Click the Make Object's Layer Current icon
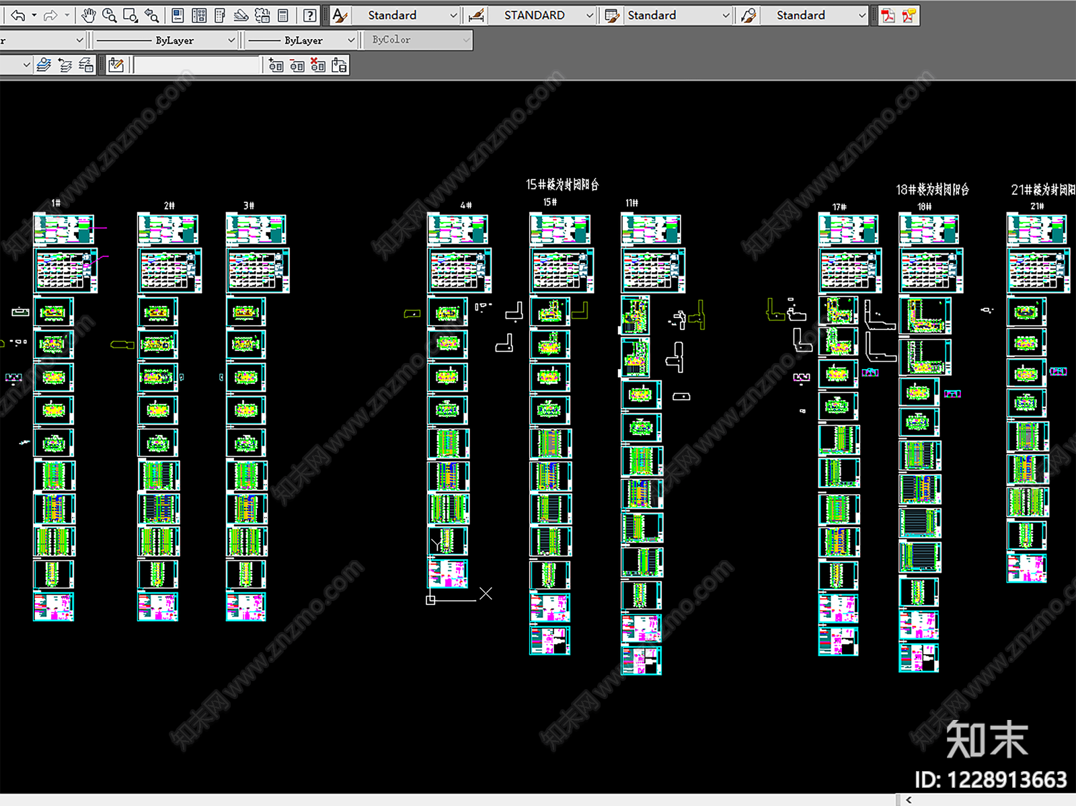 pos(44,65)
